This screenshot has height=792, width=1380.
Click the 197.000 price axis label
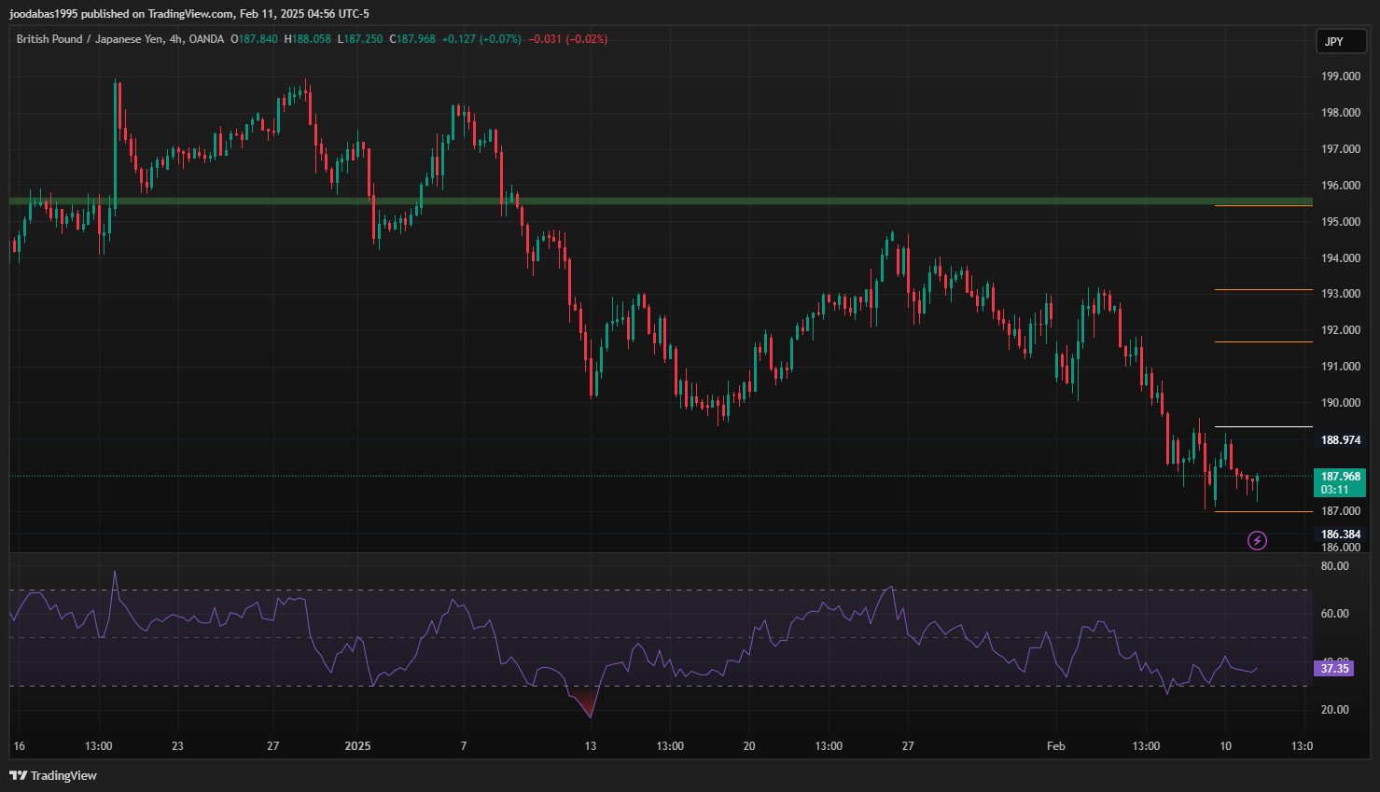tap(1340, 149)
